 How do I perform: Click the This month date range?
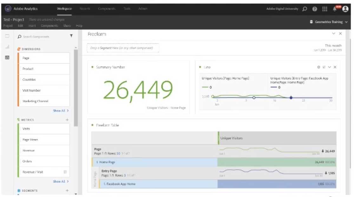tap(333, 46)
